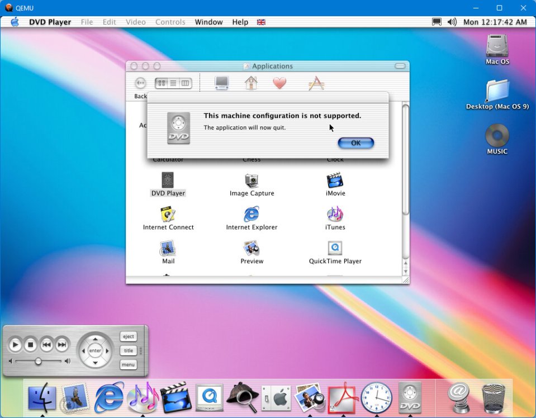The image size is (536, 418).
Task: Switch Finder window to column view
Action: (185, 83)
